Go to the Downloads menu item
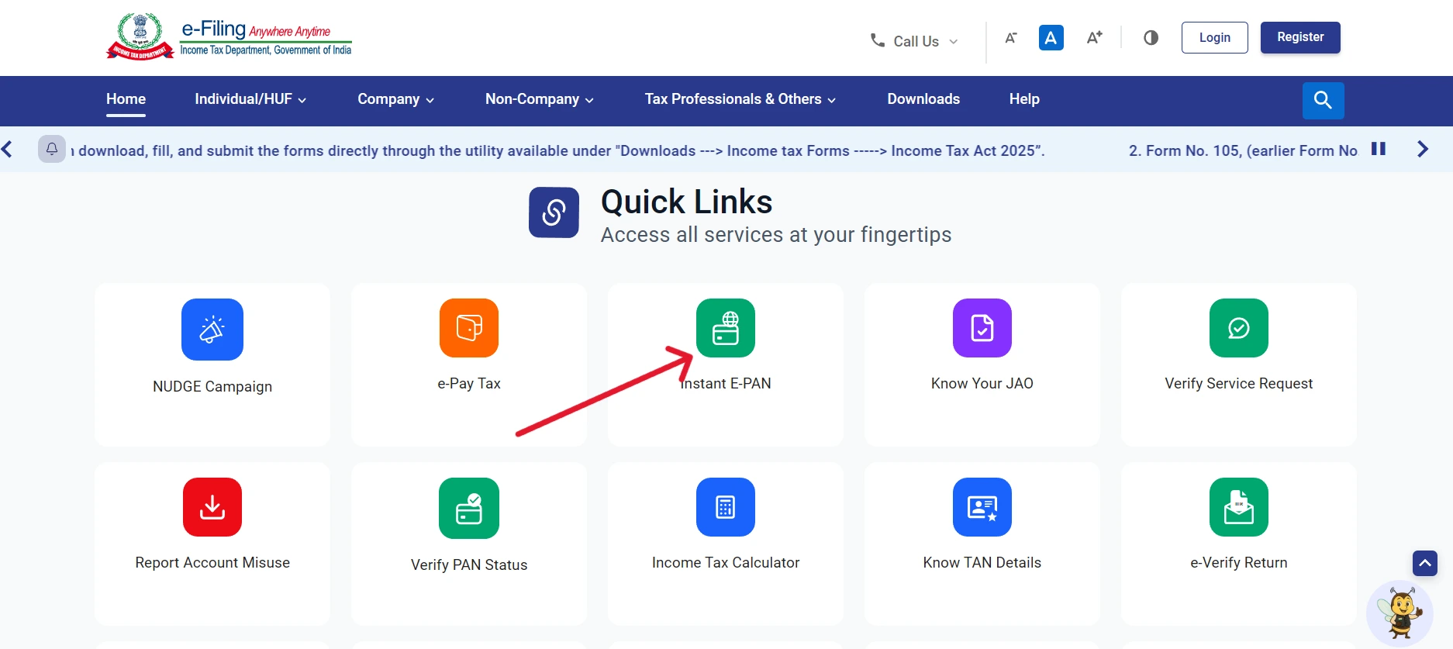The image size is (1453, 649). pyautogui.click(x=923, y=99)
